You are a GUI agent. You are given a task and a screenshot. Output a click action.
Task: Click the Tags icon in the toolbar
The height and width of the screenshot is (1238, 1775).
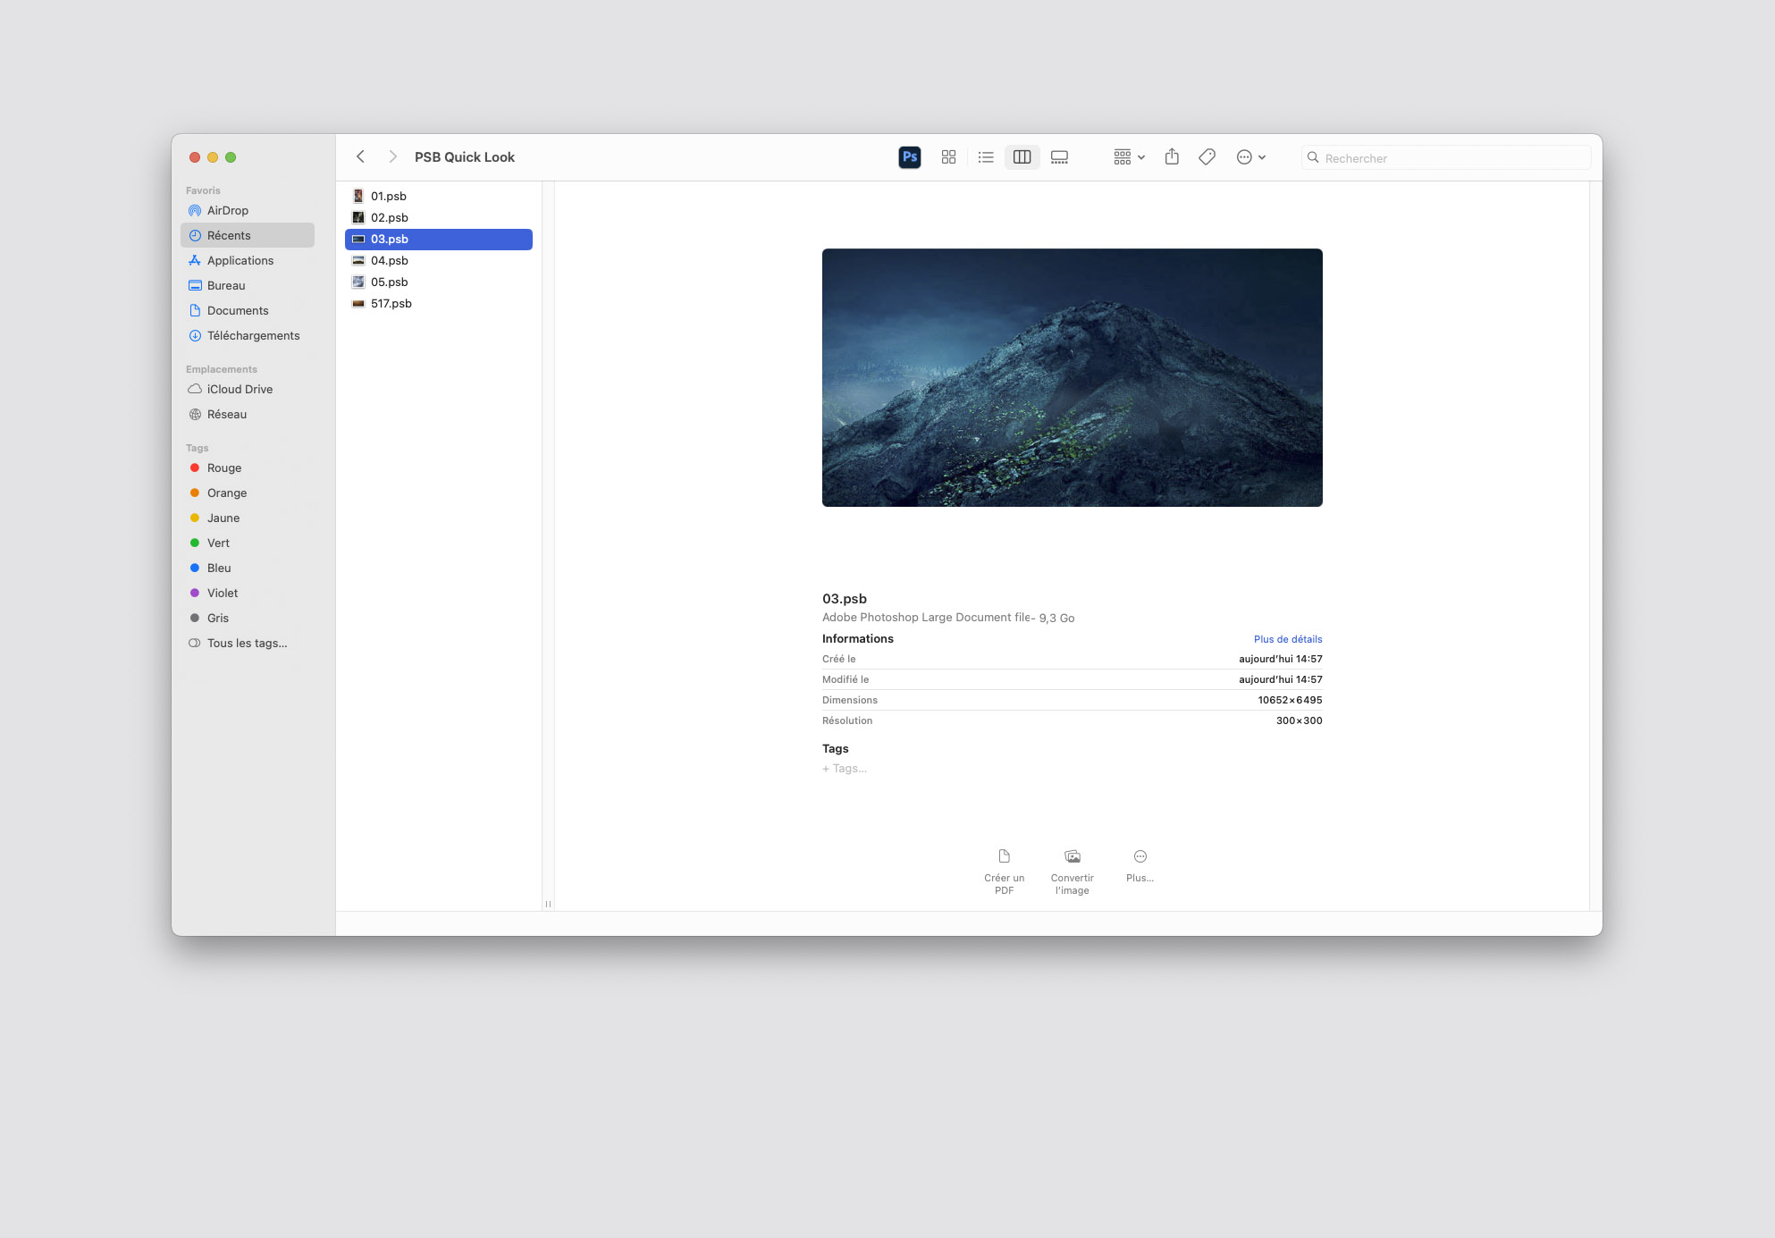pos(1207,156)
